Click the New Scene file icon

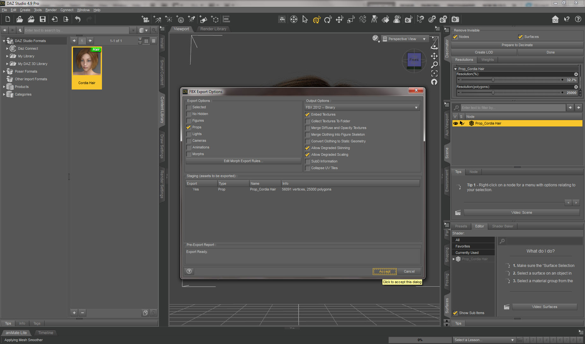tap(8, 19)
